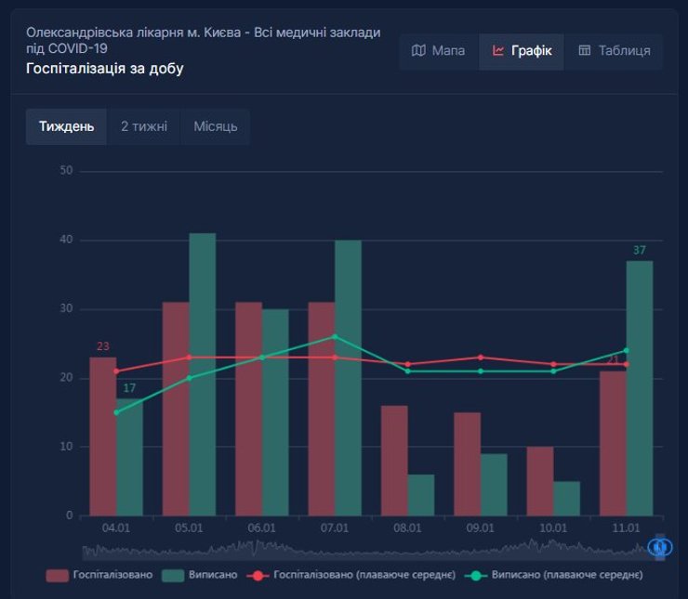Click green line marker of Виписано середнє legend
The width and height of the screenshot is (688, 599).
[x=476, y=576]
